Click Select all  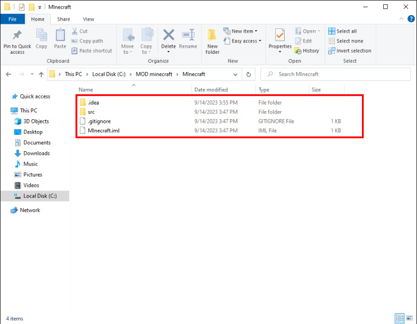(342, 31)
